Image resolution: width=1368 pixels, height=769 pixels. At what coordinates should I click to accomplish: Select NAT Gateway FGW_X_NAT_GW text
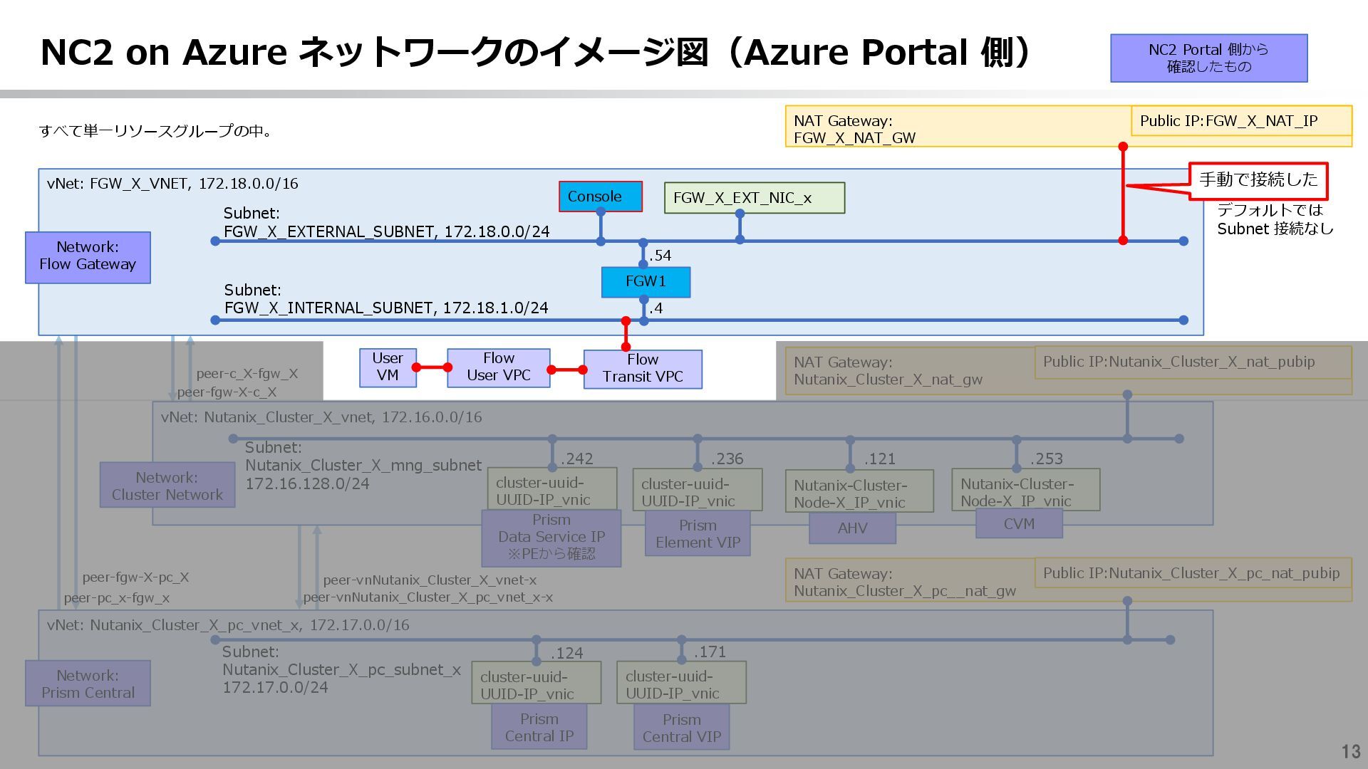[854, 129]
